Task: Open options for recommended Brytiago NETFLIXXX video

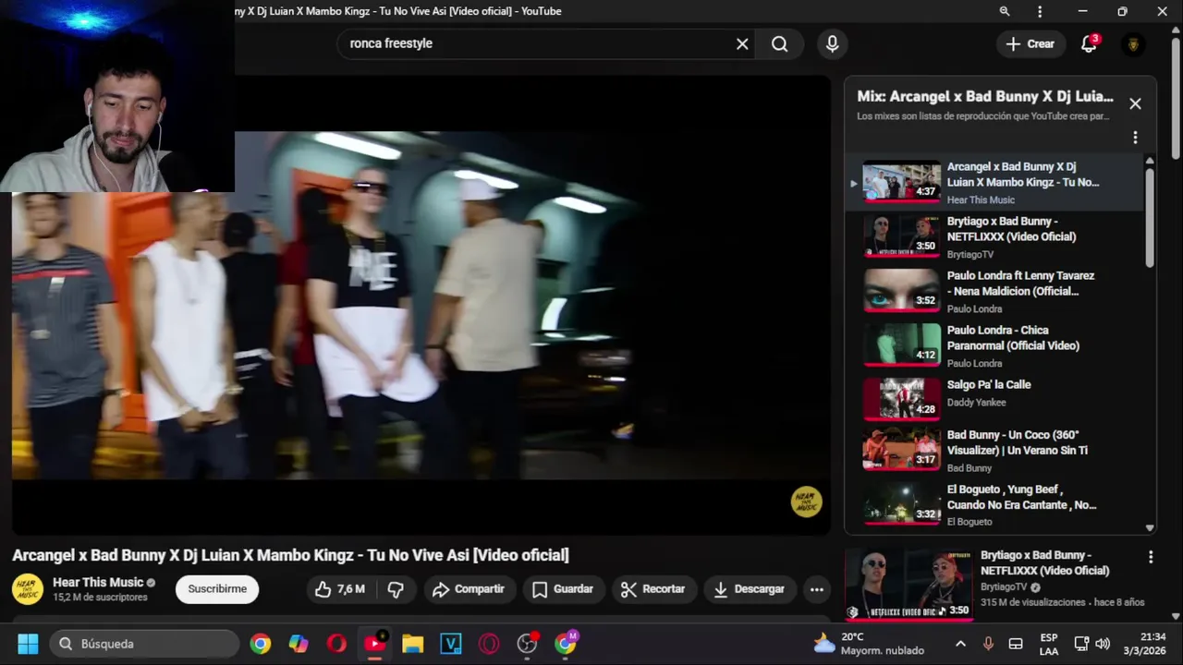Action: 1151,557
